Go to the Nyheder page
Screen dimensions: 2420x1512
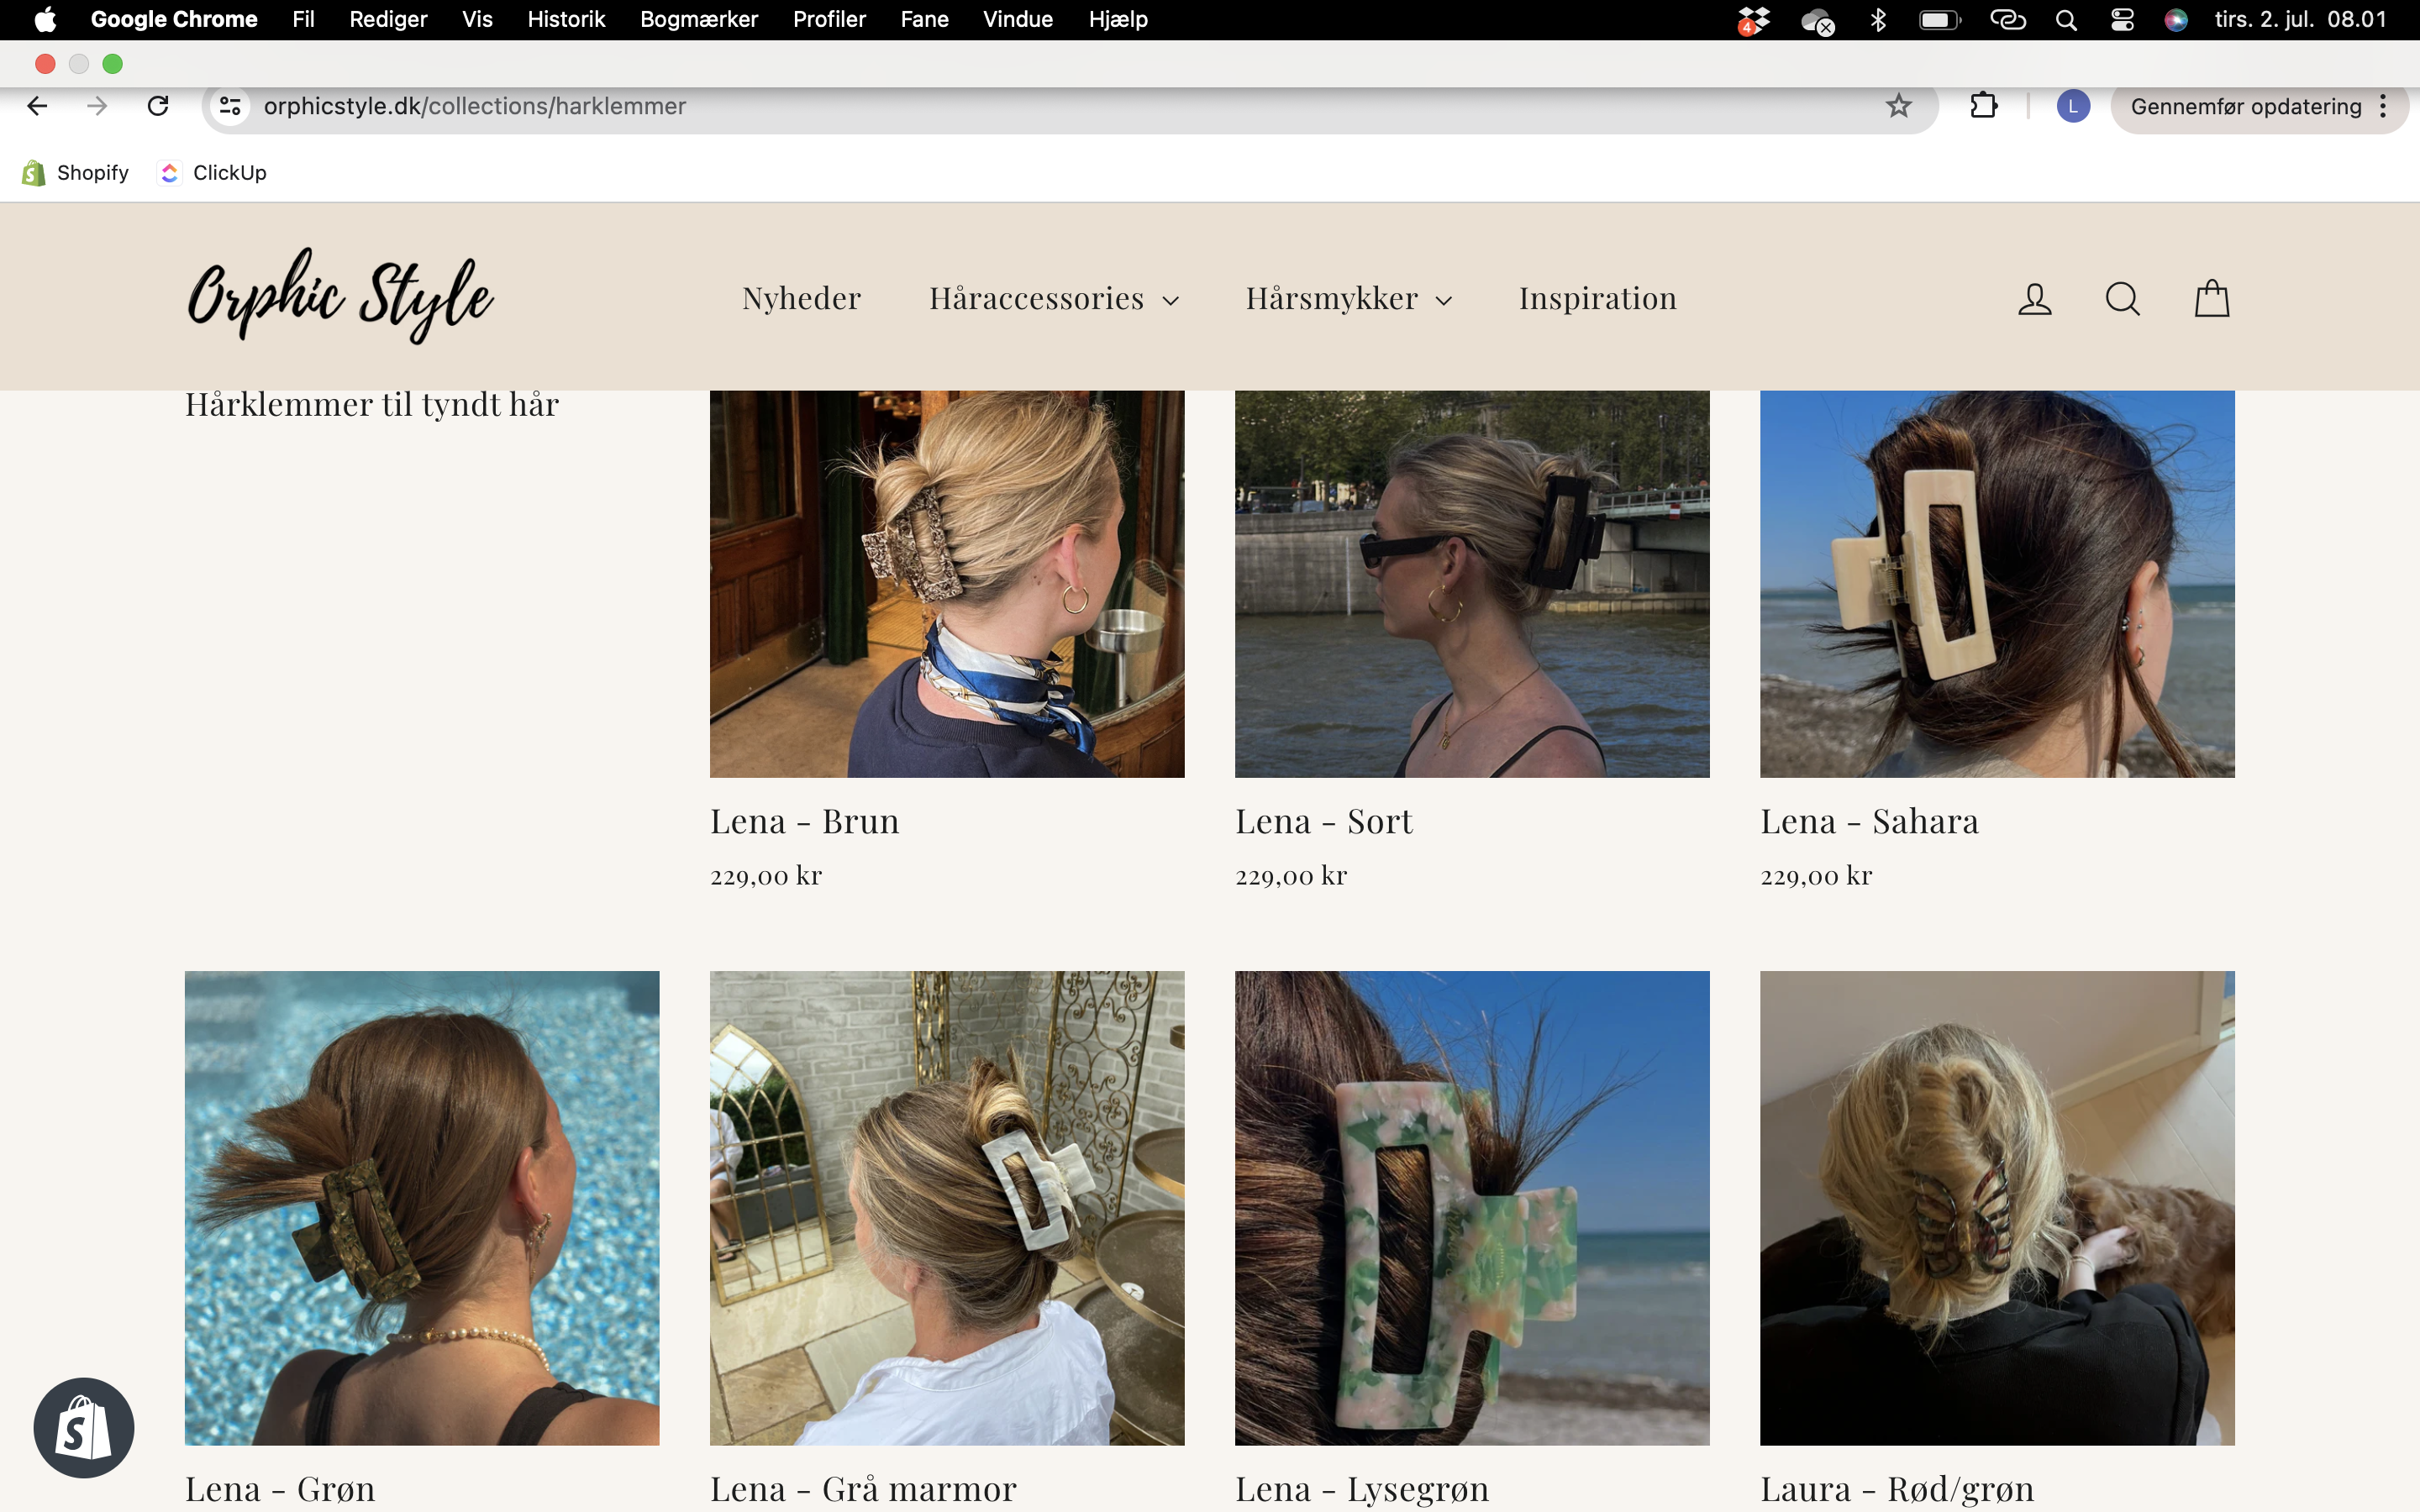tap(801, 299)
